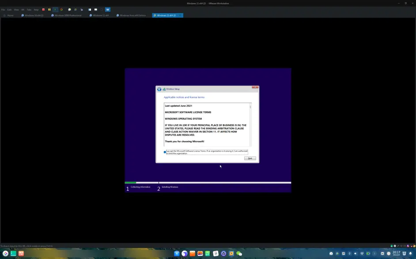The width and height of the screenshot is (416, 259).
Task: Switch to the Windows 10 x64 (2) tab
Action: click(x=33, y=15)
